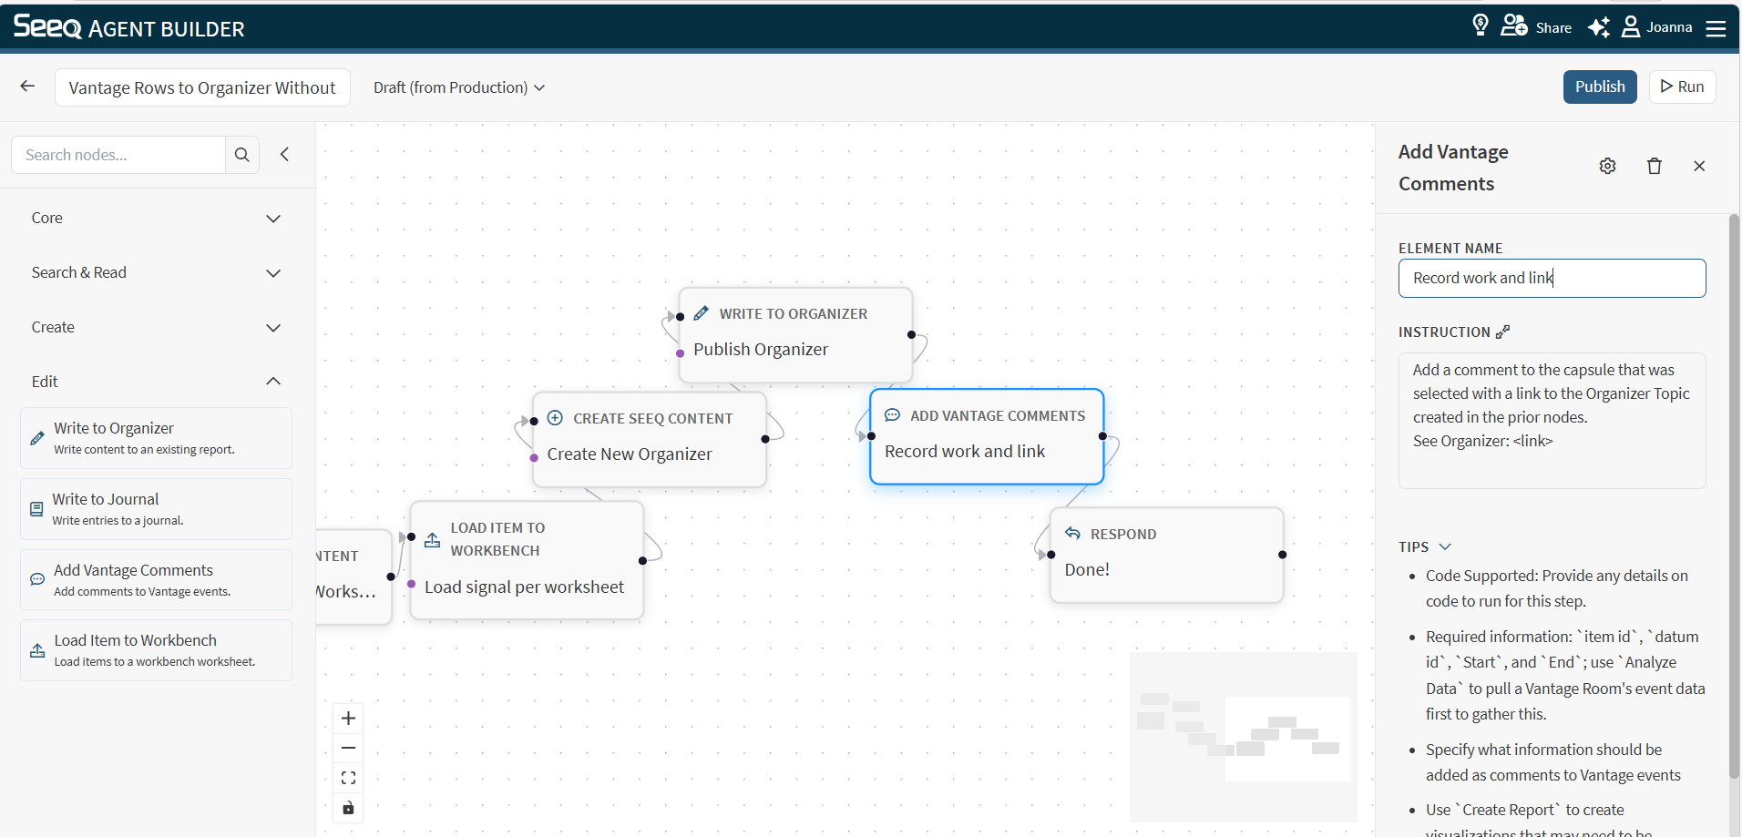Open the Draft (from Production) dropdown

(458, 87)
